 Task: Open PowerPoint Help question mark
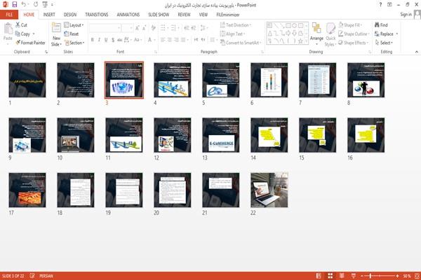pyautogui.click(x=380, y=5)
